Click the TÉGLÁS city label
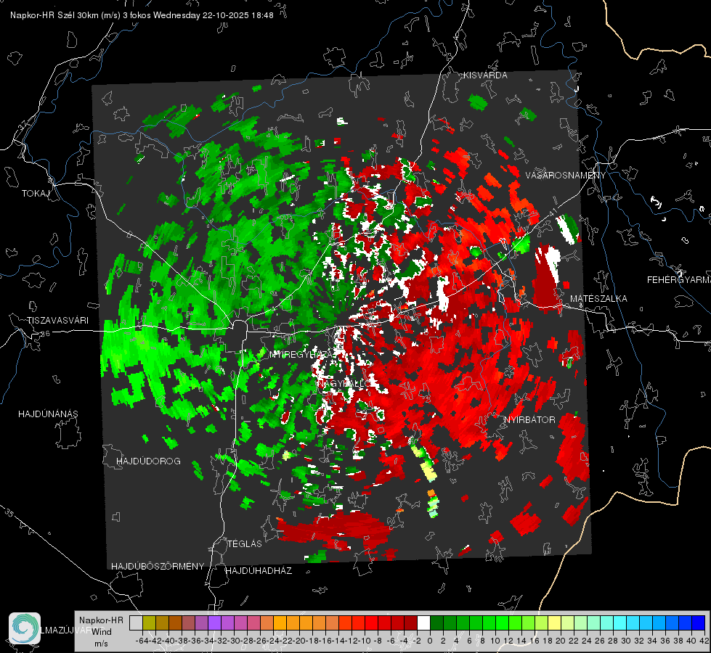Viewport: 711px width, 653px height. pyautogui.click(x=245, y=543)
